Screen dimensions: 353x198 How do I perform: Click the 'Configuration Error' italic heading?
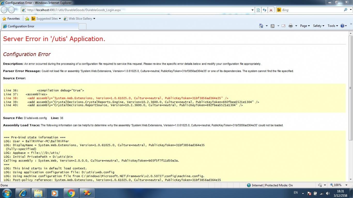point(27,54)
